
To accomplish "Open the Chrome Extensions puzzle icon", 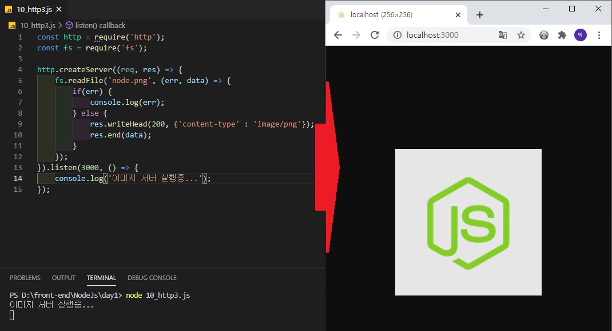I will [x=562, y=35].
